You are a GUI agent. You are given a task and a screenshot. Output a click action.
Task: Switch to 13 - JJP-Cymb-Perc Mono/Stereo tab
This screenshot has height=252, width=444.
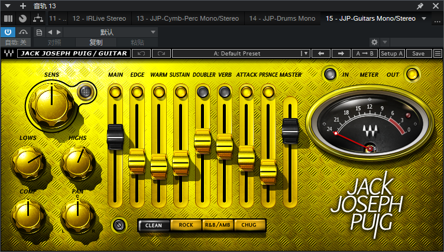tap(188, 19)
